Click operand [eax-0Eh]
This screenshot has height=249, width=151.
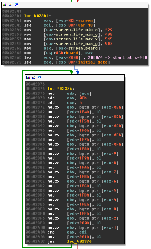(x=112, y=108)
